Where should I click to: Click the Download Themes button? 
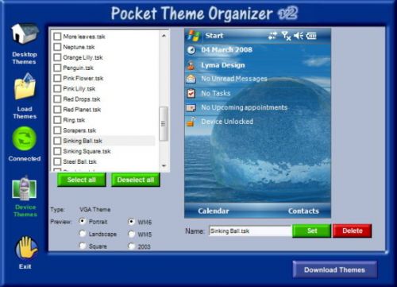click(x=335, y=270)
